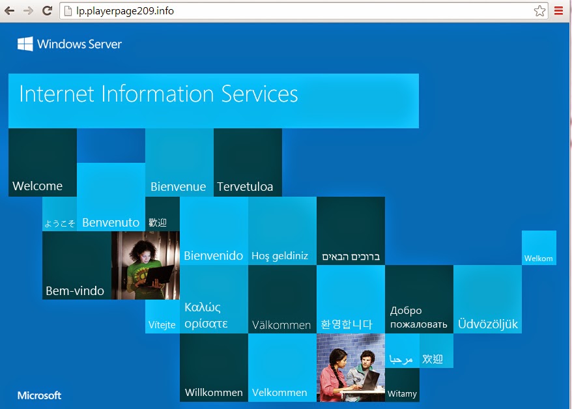The height and width of the screenshot is (409, 572).
Task: Select the Καλώς ορίσατε tile
Action: (x=214, y=300)
